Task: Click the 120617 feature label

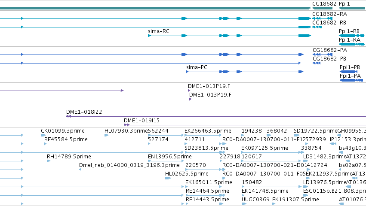Action: [252, 157]
